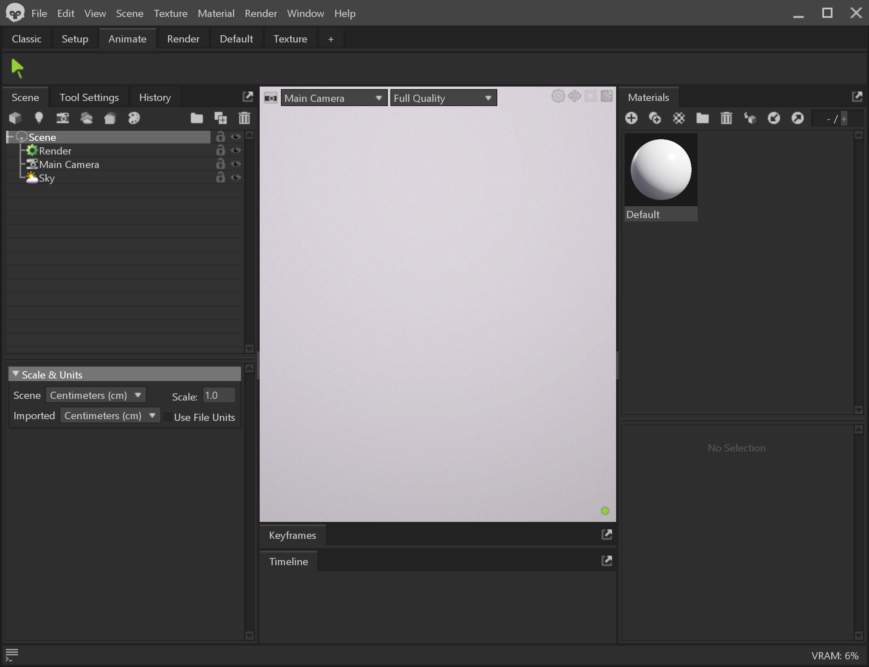
Task: Toggle lock on Main Camera row
Action: click(220, 164)
